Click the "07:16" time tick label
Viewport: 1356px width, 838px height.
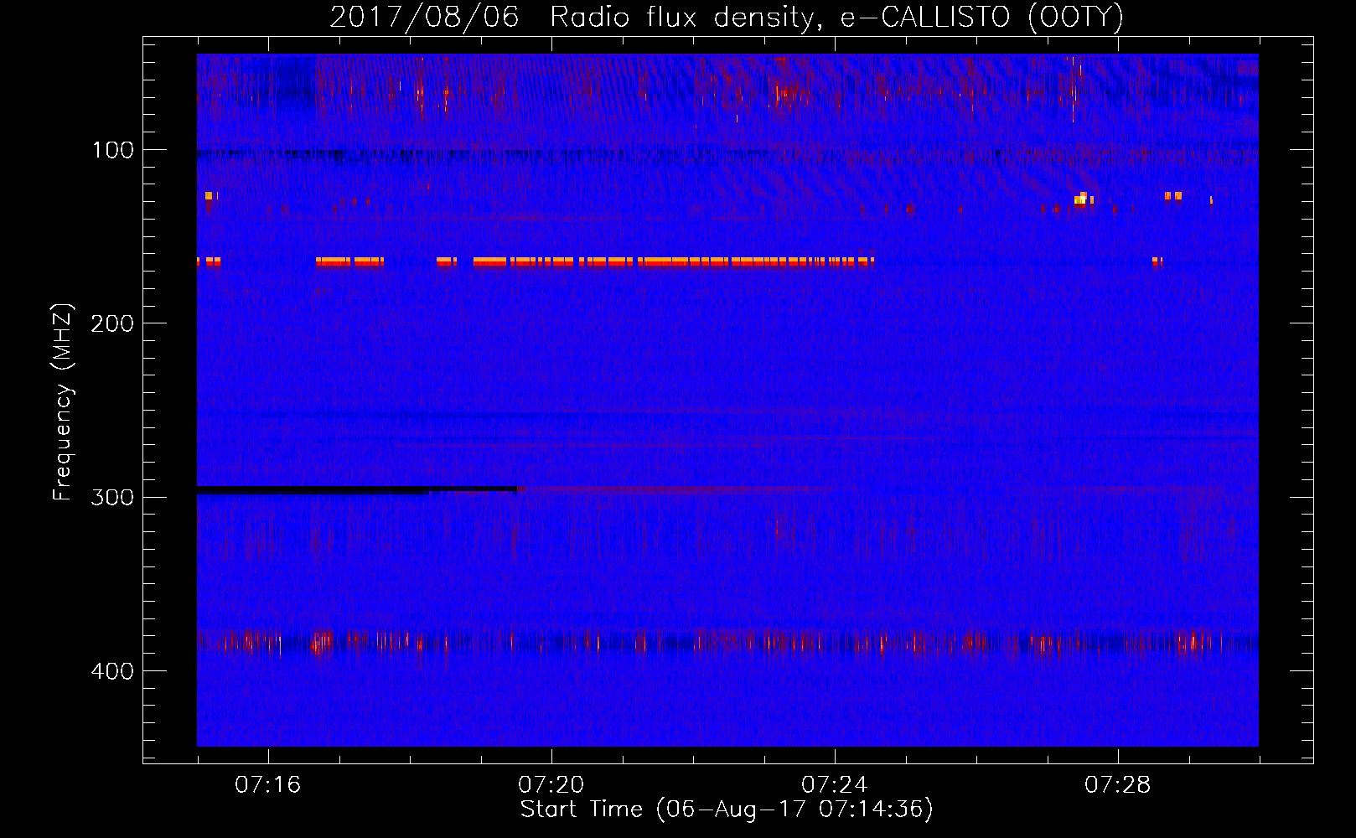(x=267, y=785)
